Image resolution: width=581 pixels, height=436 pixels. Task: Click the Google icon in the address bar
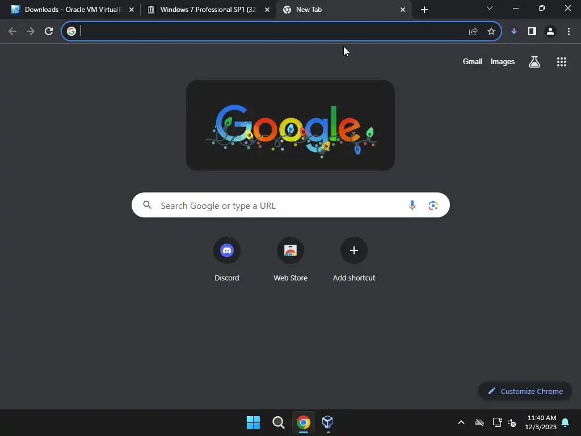pyautogui.click(x=71, y=31)
